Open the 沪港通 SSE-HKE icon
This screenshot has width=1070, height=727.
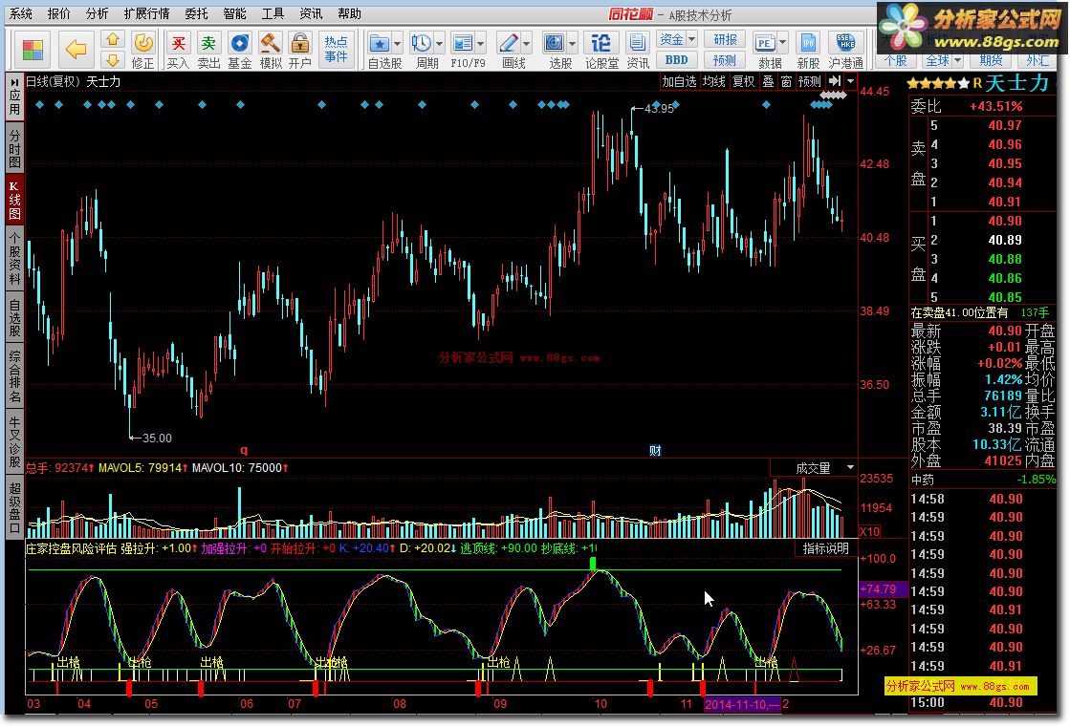coord(845,50)
